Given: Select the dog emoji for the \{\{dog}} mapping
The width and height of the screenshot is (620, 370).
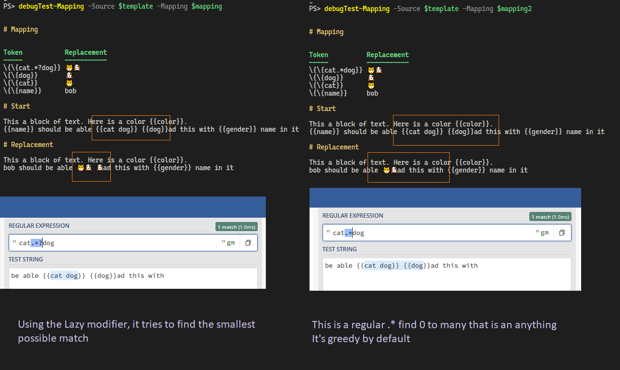Looking at the screenshot, I should [69, 75].
